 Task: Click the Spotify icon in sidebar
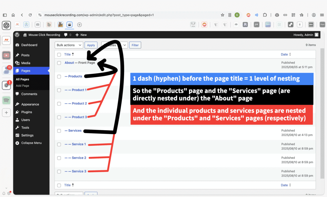[x=6, y=100]
